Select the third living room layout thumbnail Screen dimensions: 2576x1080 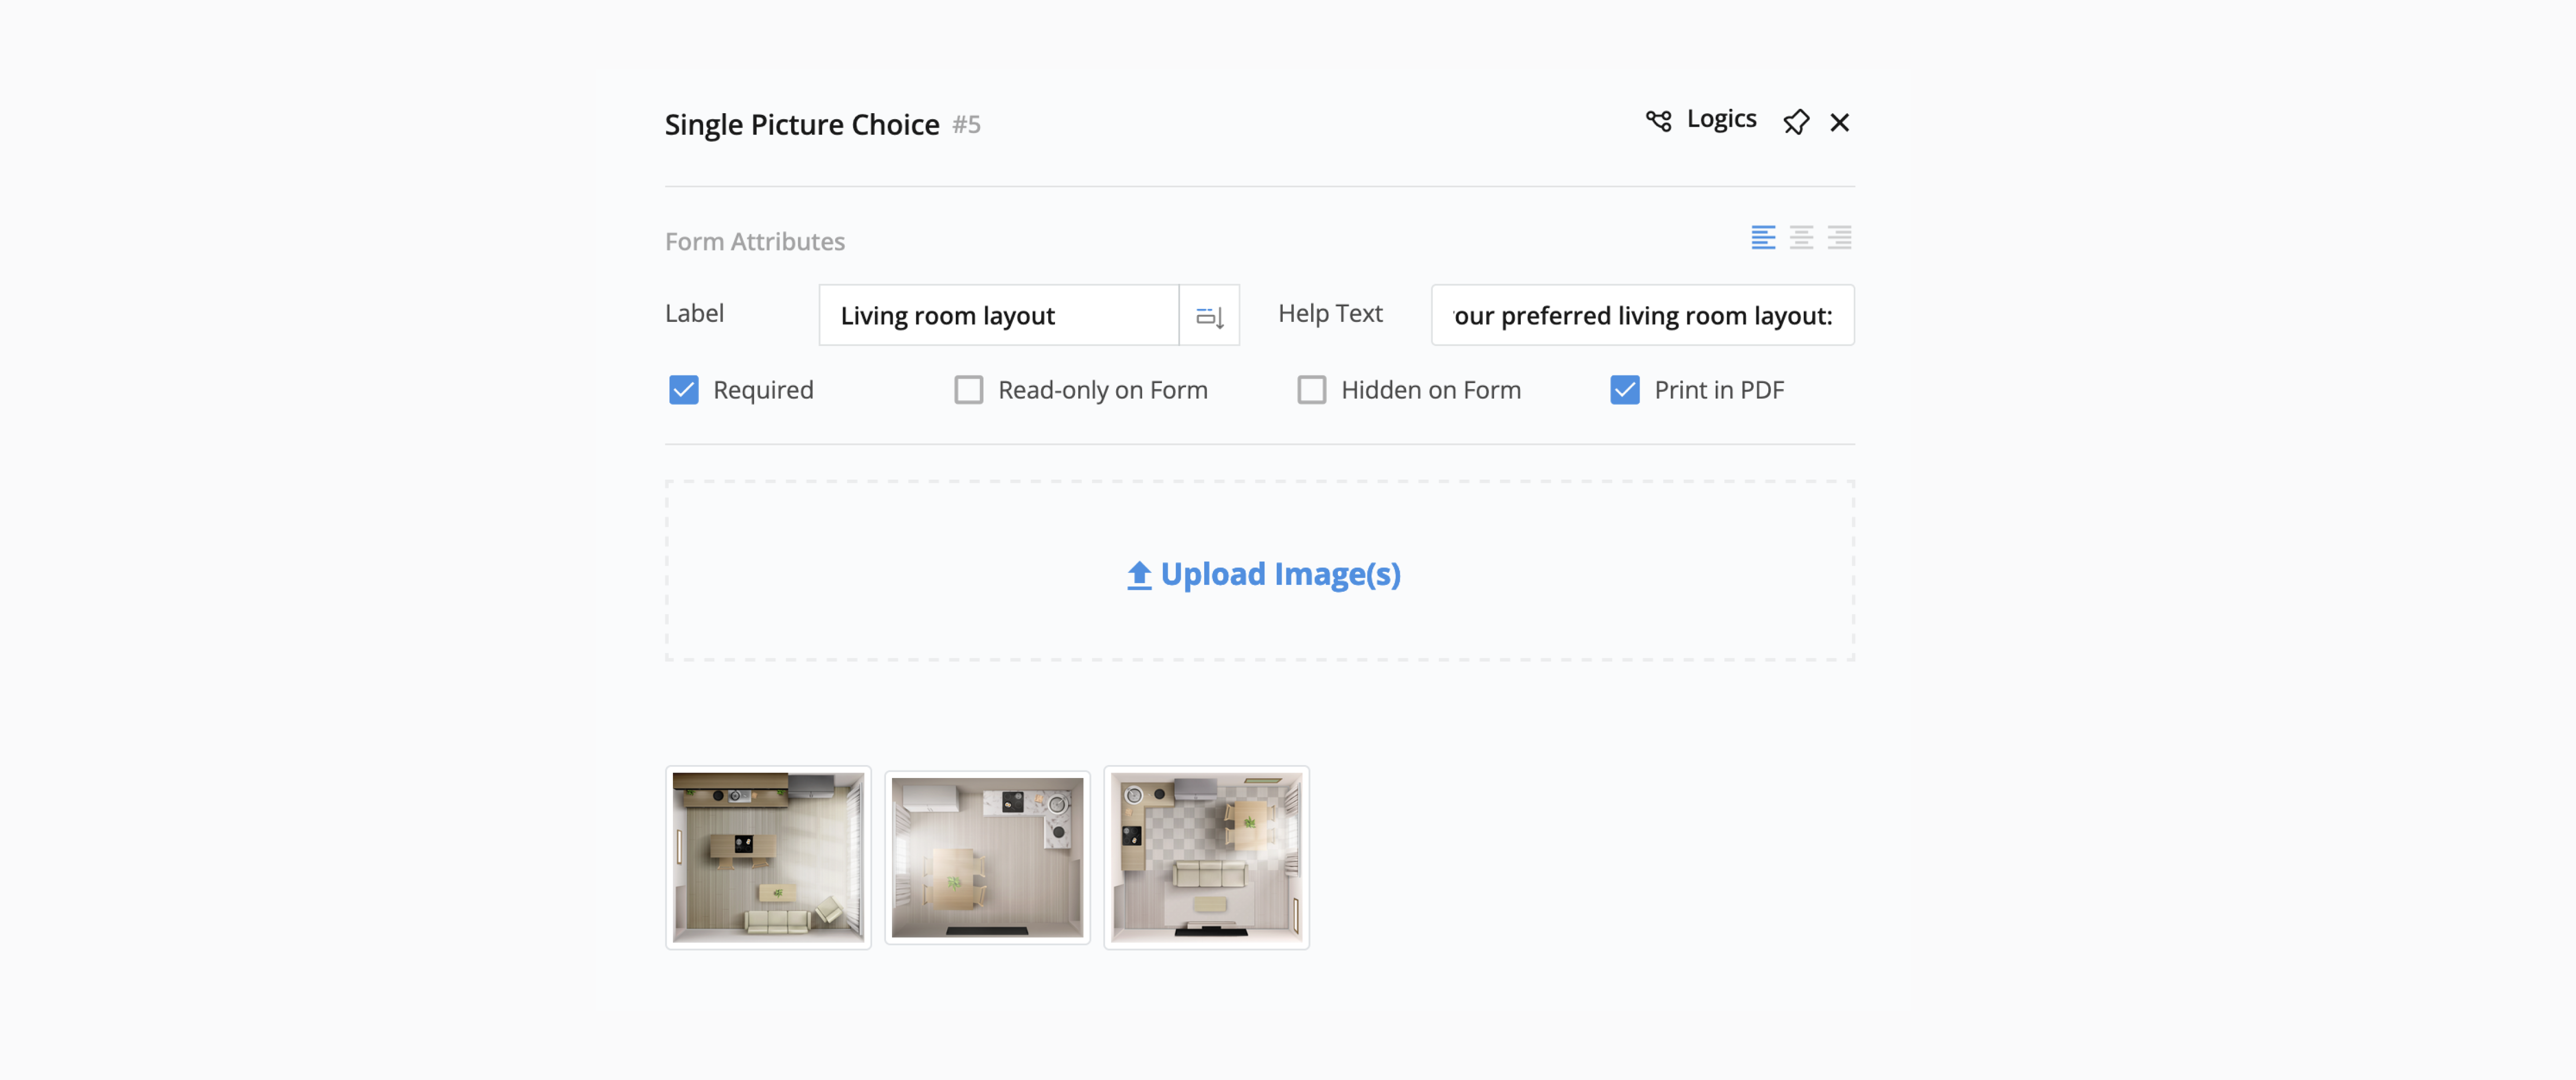(x=1206, y=857)
